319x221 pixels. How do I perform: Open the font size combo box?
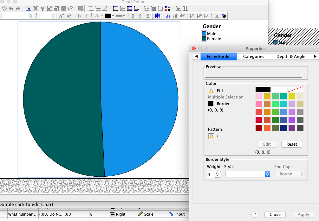[x=48, y=16]
